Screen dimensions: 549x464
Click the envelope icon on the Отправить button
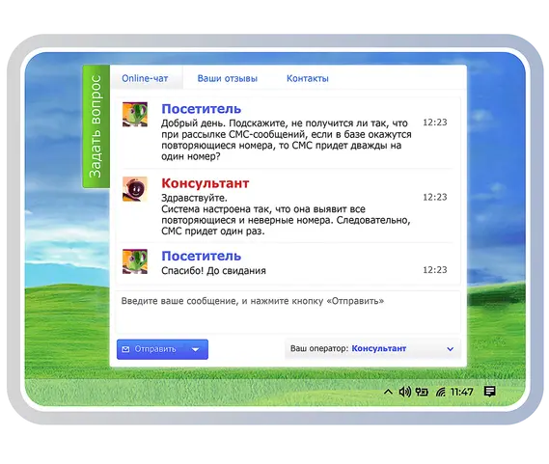[x=125, y=349]
